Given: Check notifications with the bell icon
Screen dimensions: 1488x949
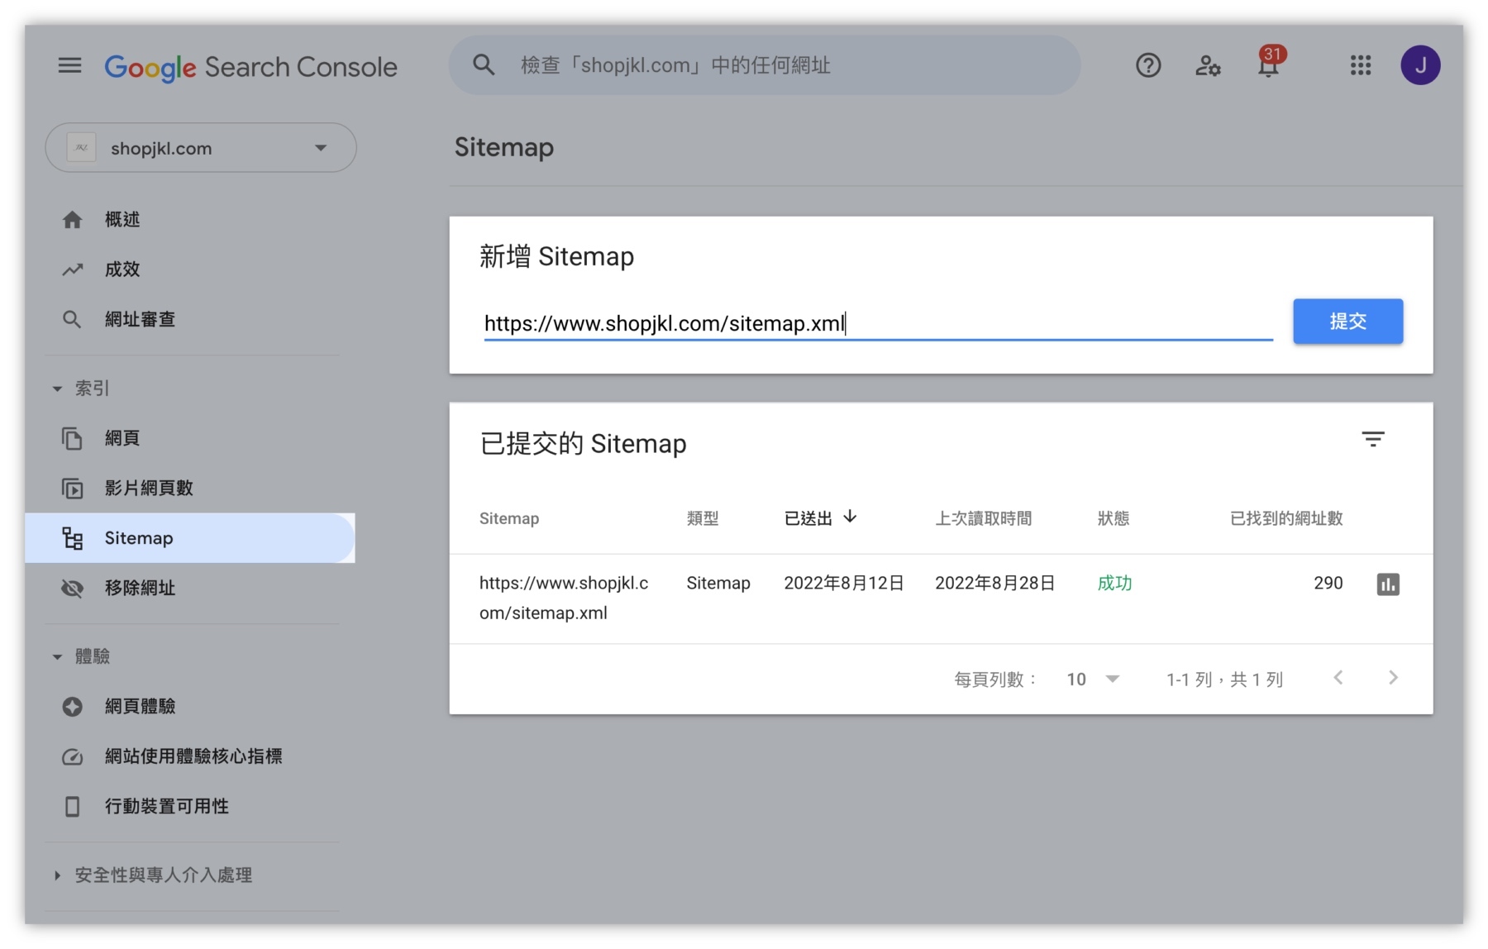Looking at the screenshot, I should 1267,65.
